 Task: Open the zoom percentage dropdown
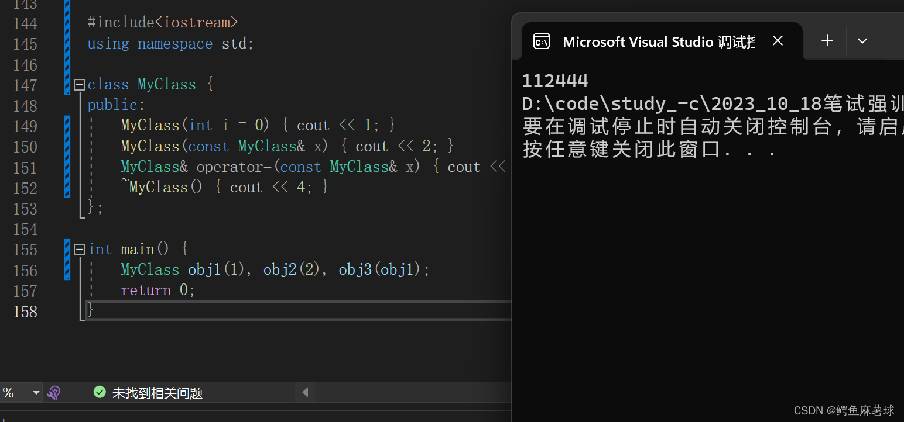pyautogui.click(x=36, y=393)
